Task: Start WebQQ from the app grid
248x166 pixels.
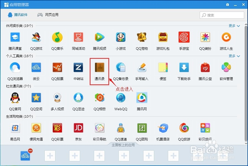Action: [x=120, y=98]
